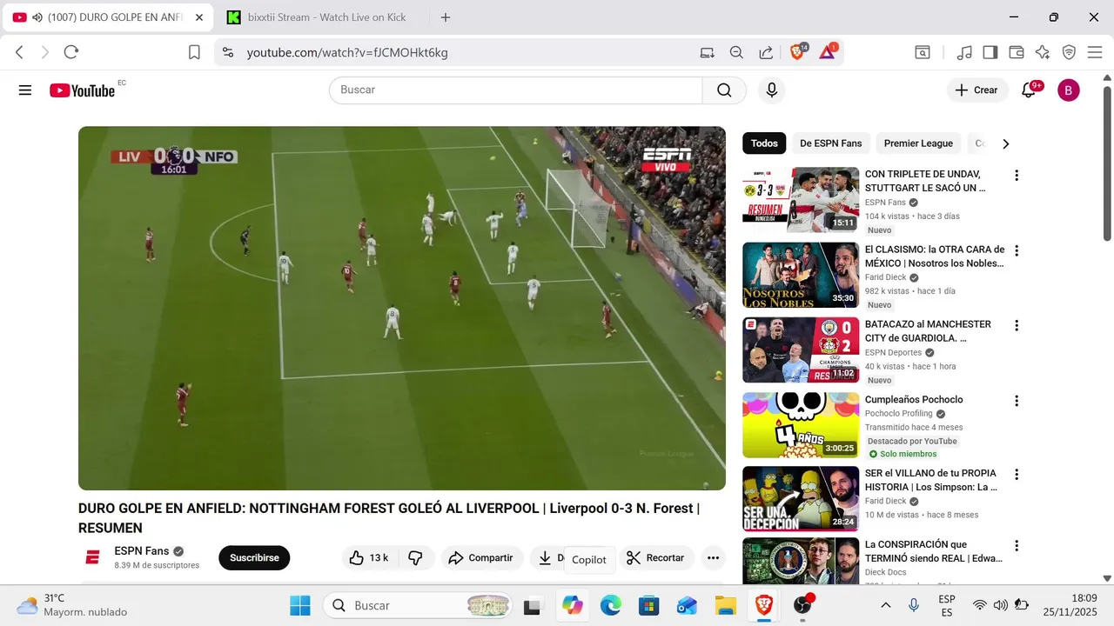Open the browser zoom-out magnifier control
Screen dimensions: 1114x626
(x=736, y=52)
